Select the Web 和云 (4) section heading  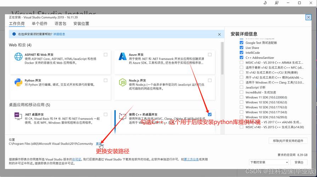click(20, 45)
